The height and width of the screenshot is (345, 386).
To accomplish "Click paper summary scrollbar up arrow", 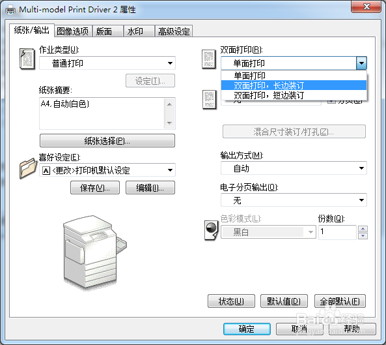I will pyautogui.click(x=169, y=104).
